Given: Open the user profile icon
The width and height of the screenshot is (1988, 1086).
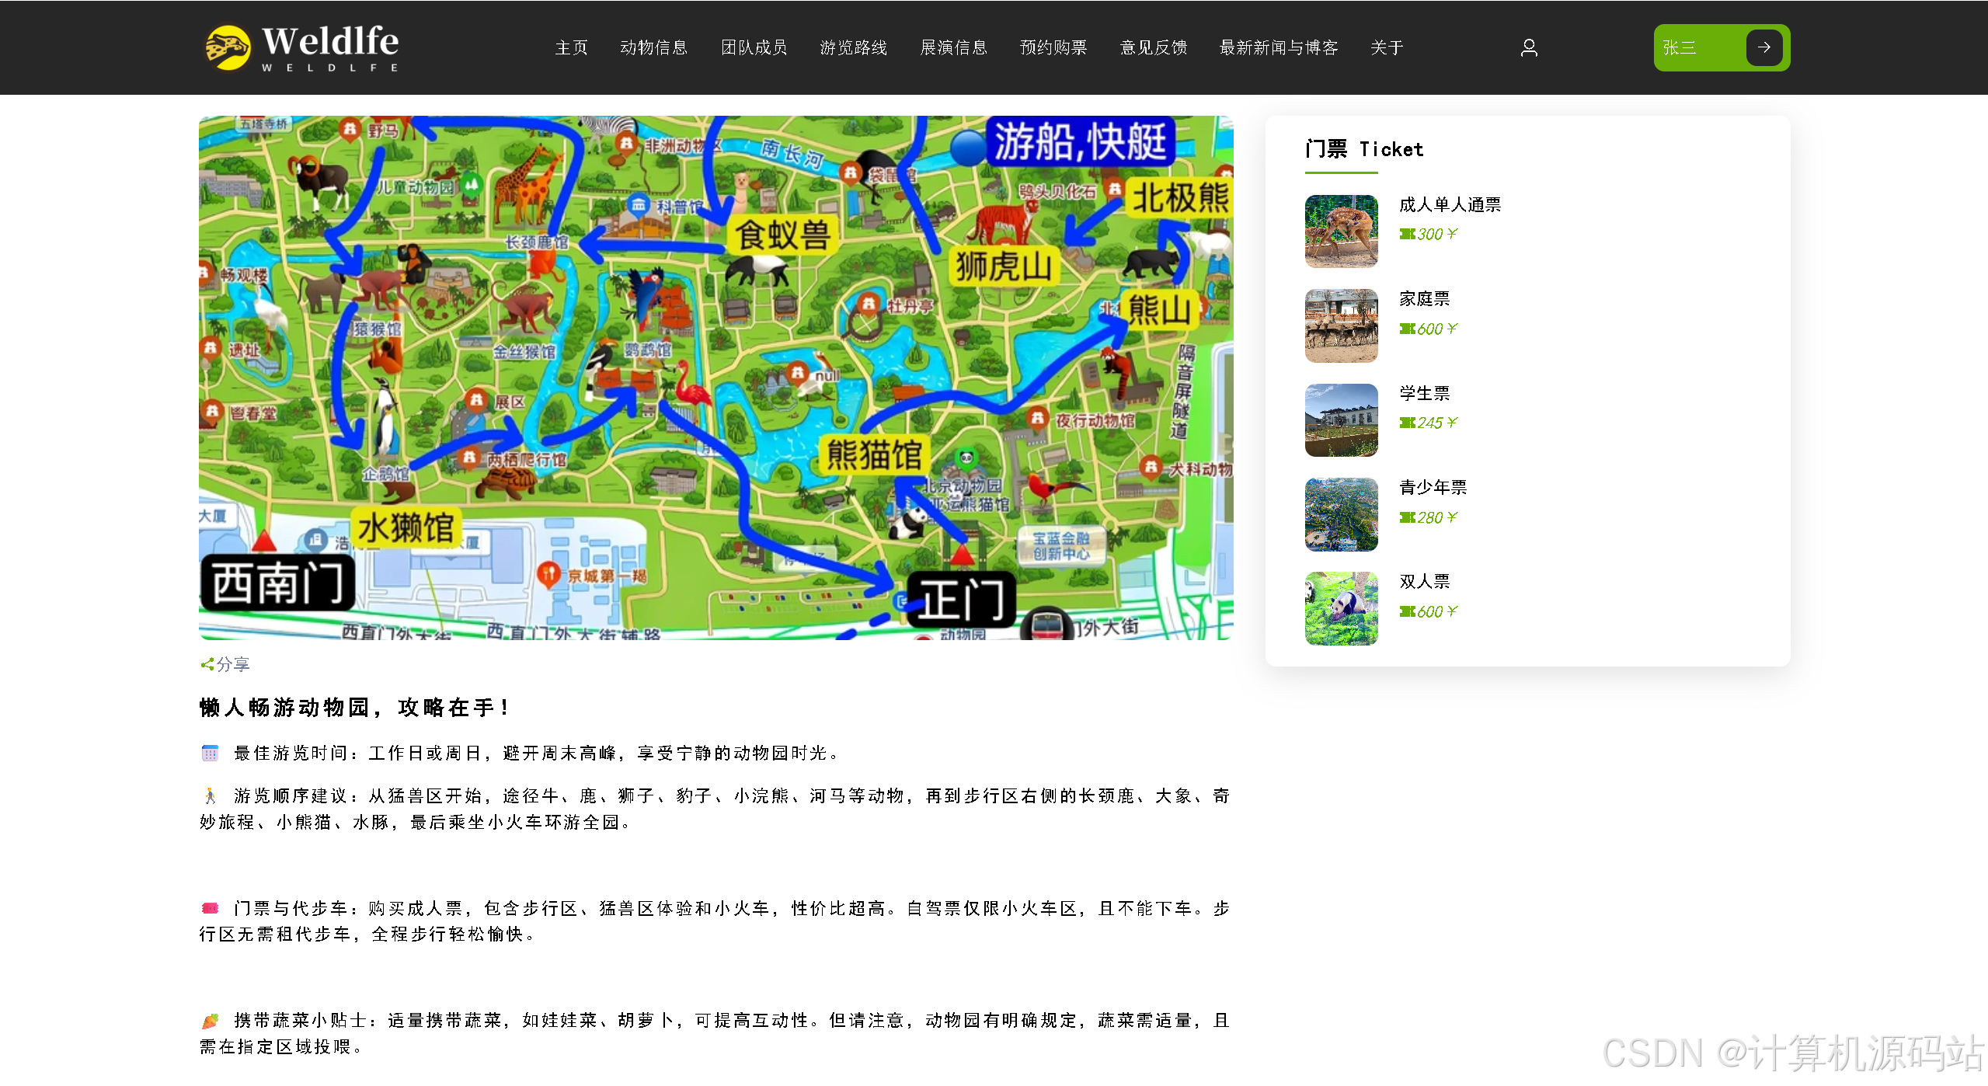Looking at the screenshot, I should click(x=1528, y=48).
